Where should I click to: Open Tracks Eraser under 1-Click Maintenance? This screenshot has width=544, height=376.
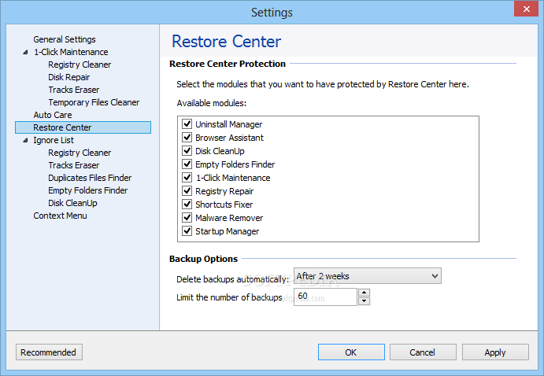click(x=74, y=90)
